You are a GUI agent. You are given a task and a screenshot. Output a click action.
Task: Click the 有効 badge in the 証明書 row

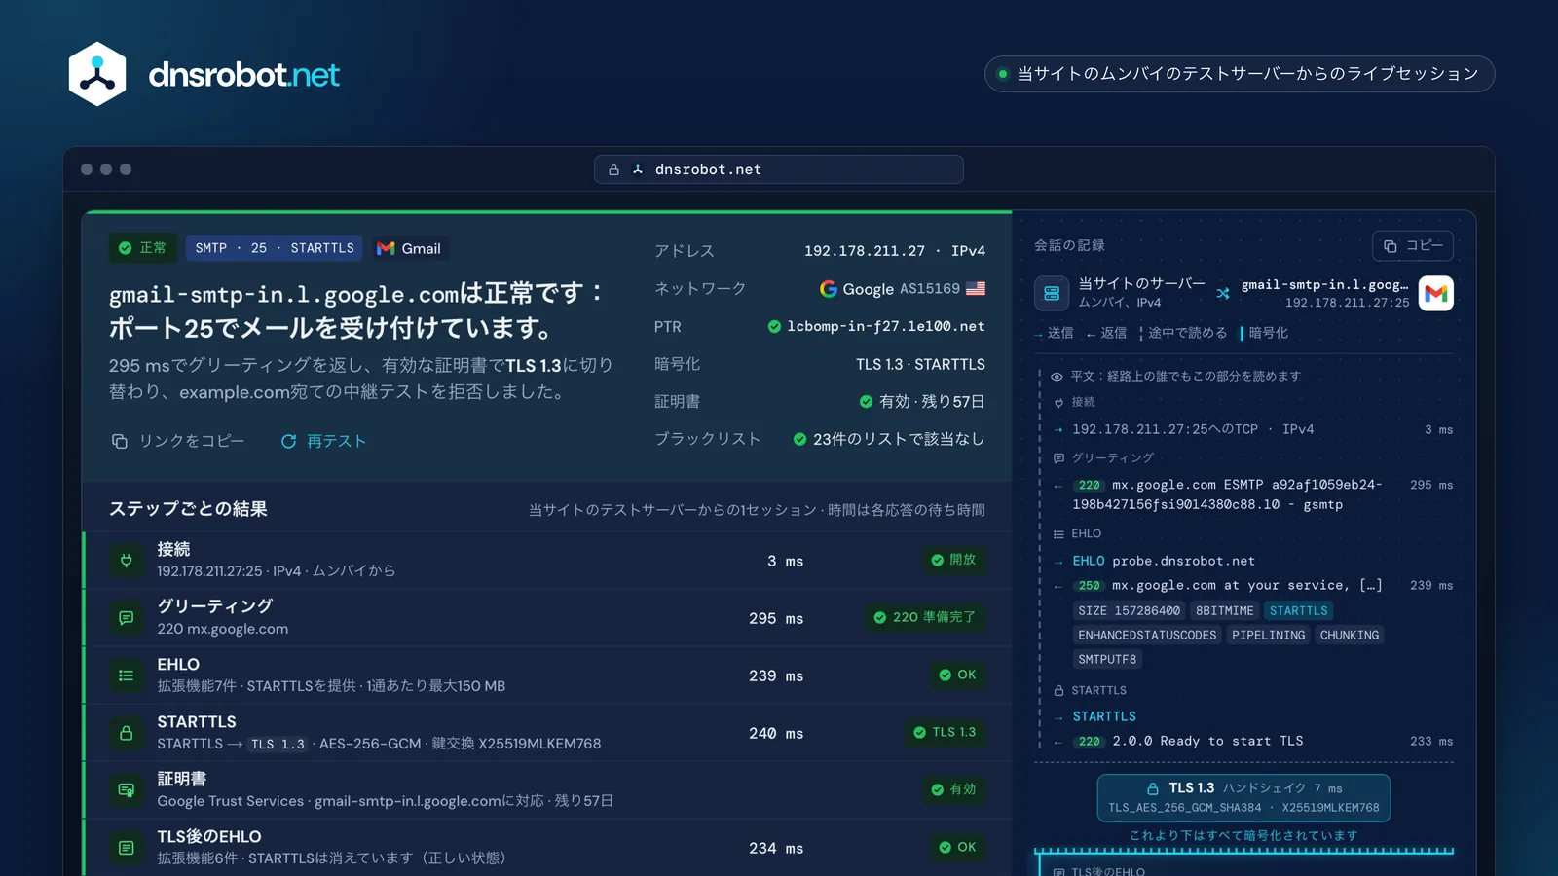(953, 789)
